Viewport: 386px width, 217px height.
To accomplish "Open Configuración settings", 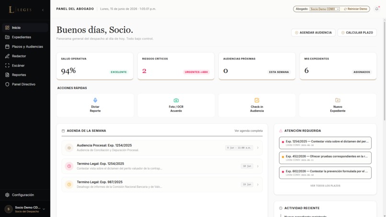I will [x=25, y=195].
